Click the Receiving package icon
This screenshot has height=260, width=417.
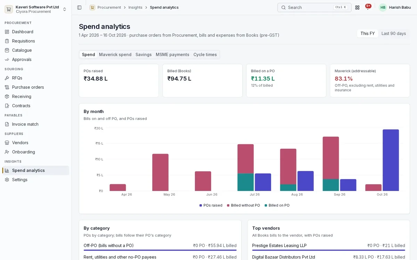[x=7, y=96]
